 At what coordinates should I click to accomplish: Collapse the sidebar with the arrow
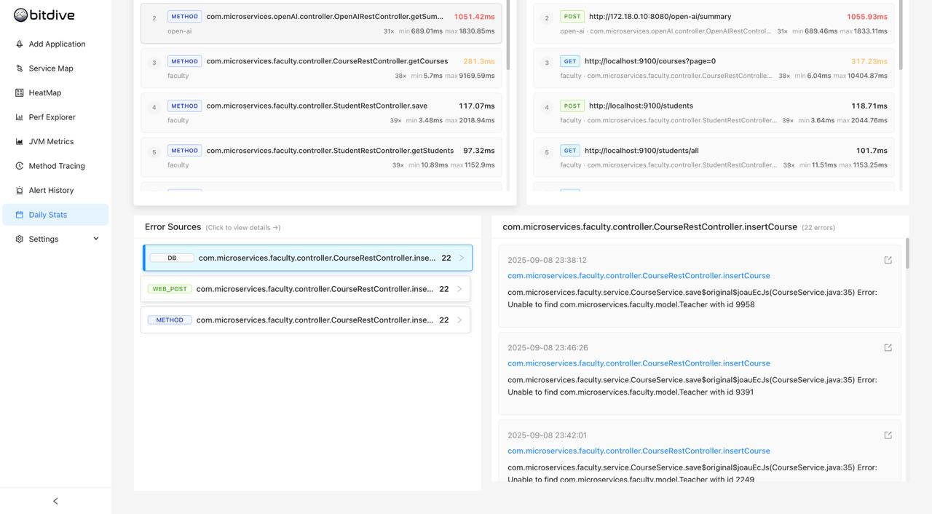tap(55, 501)
